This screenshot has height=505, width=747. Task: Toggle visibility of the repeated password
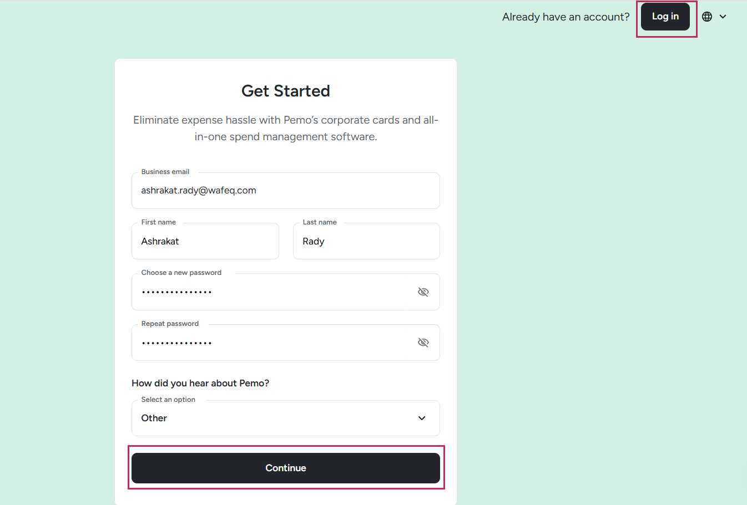[x=423, y=343]
